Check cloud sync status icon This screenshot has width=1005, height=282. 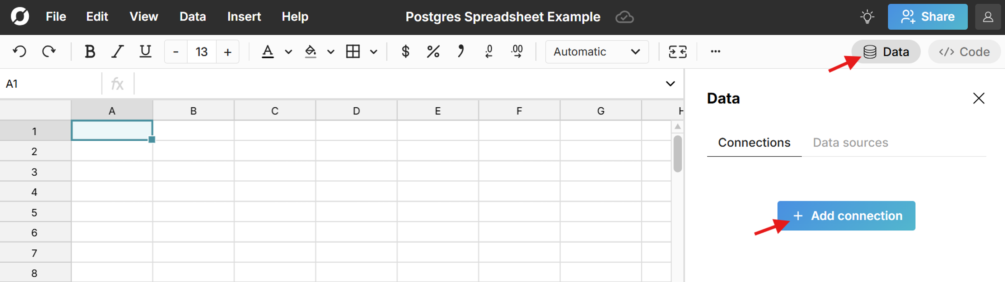(x=624, y=17)
